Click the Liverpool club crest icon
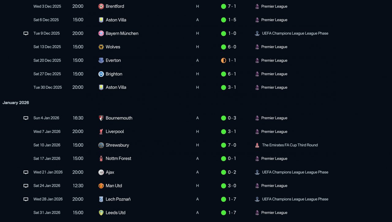 pos(101,132)
